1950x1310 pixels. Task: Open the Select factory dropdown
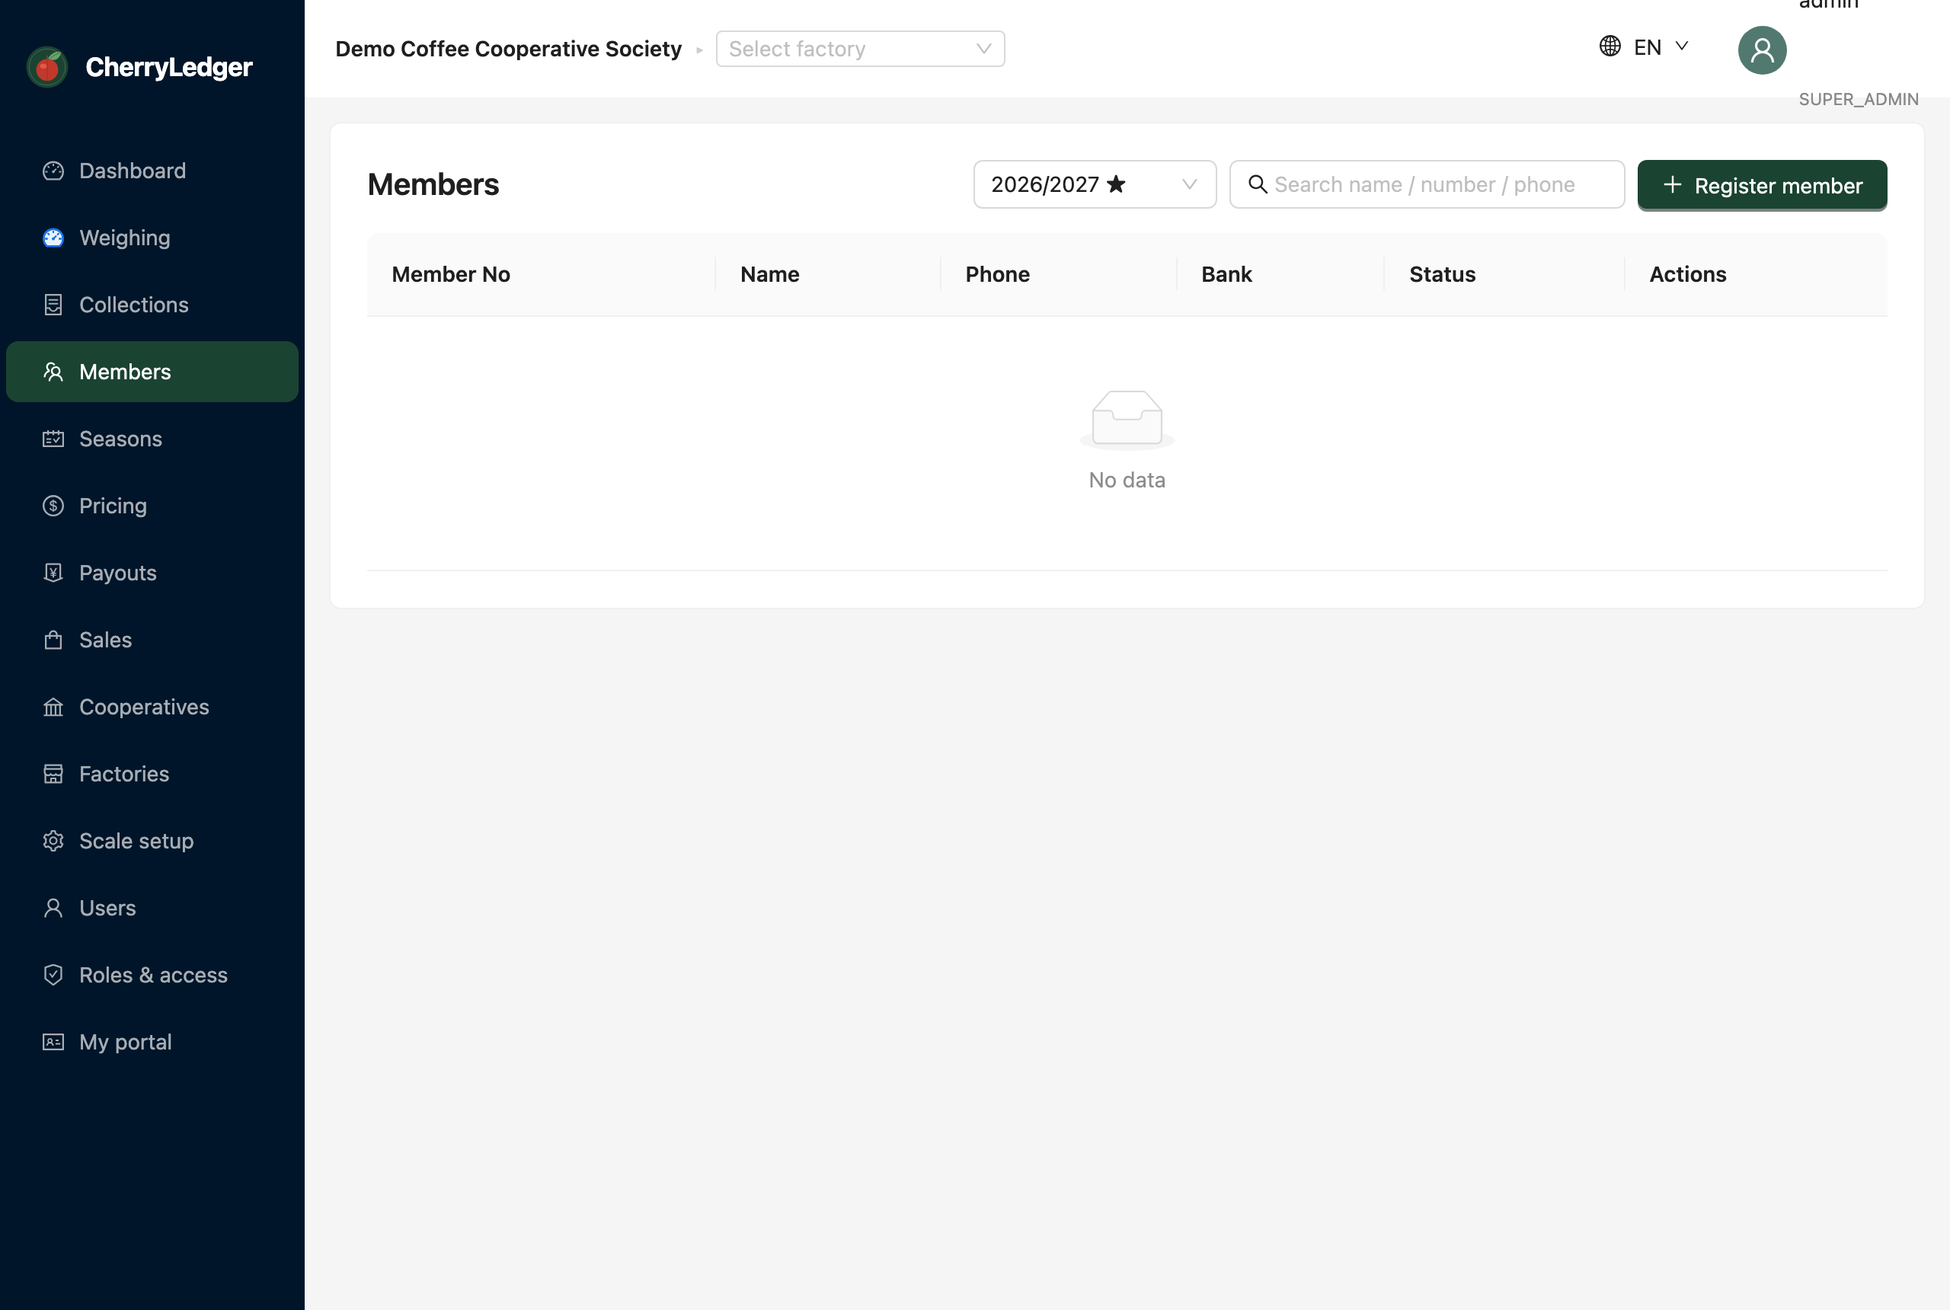click(x=860, y=49)
